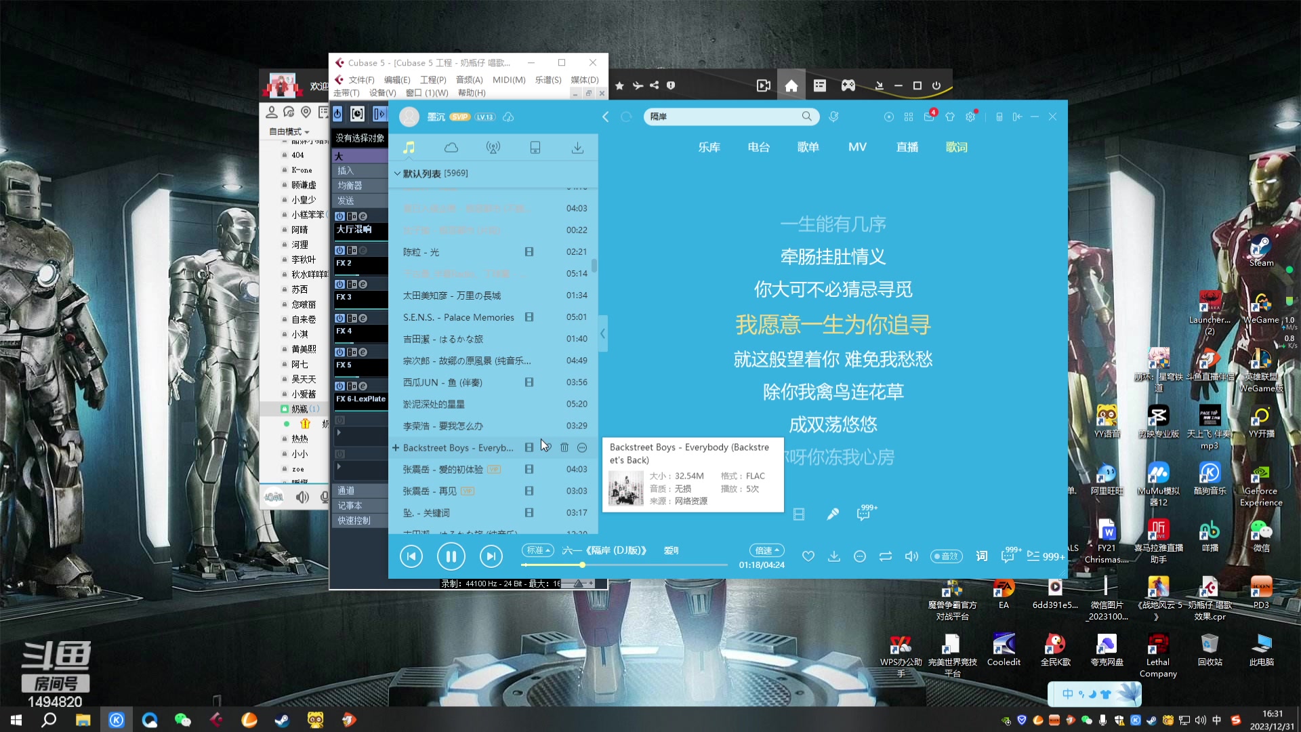The image size is (1301, 732).
Task: Like the current song with heart icon
Action: [x=808, y=556]
